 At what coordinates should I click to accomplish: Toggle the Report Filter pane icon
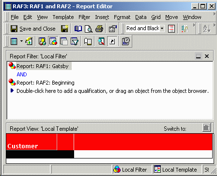coord(53,41)
